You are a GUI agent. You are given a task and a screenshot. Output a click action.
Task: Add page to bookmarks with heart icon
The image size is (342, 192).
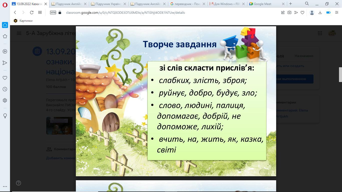coord(302,12)
